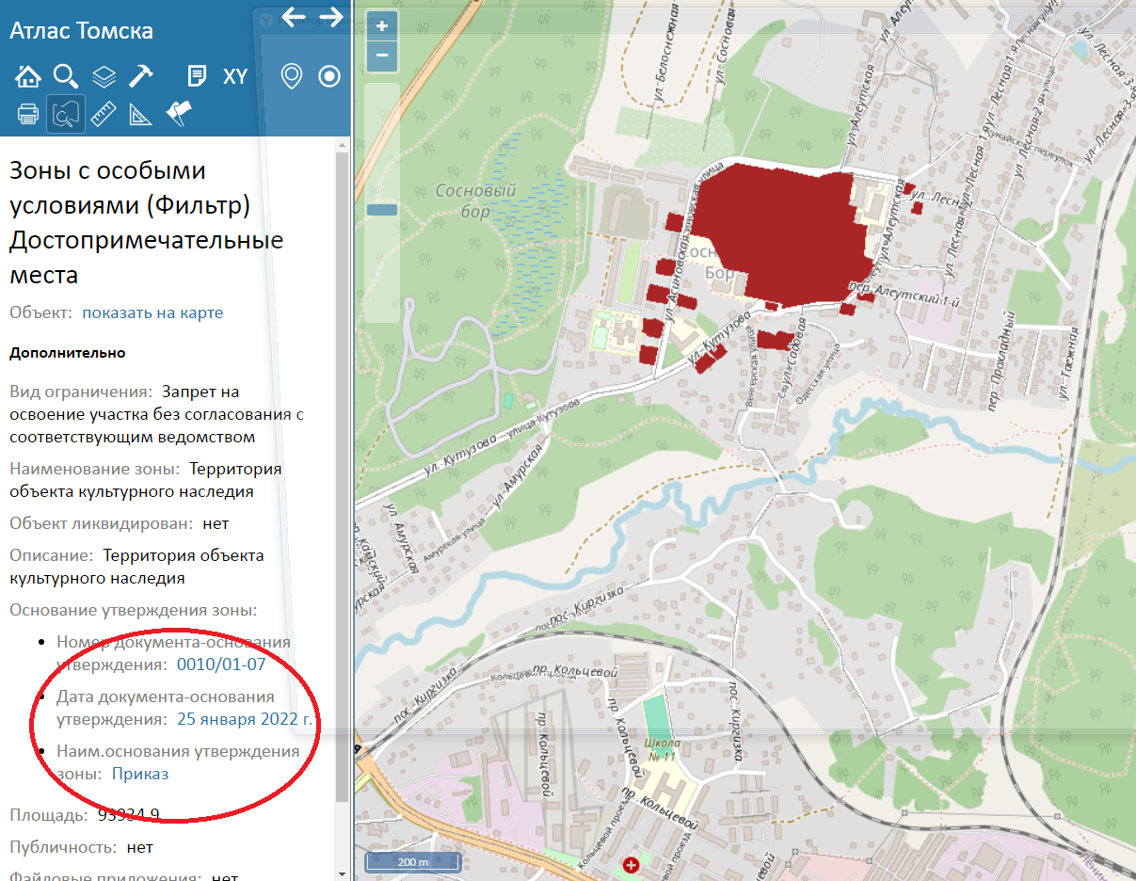
Task: Click the map zoom level slider handle
Action: [x=382, y=210]
